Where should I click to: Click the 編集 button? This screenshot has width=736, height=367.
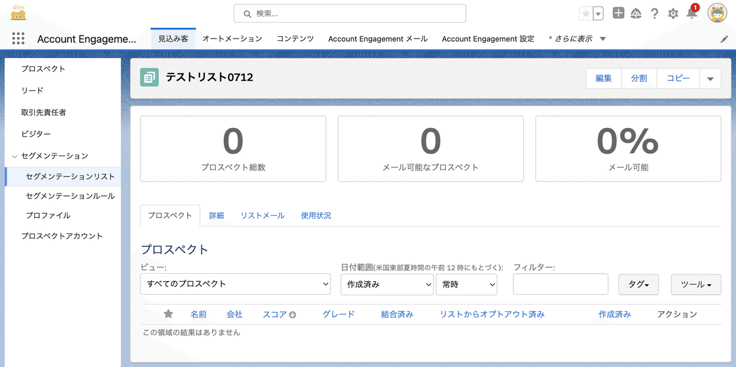click(x=604, y=78)
